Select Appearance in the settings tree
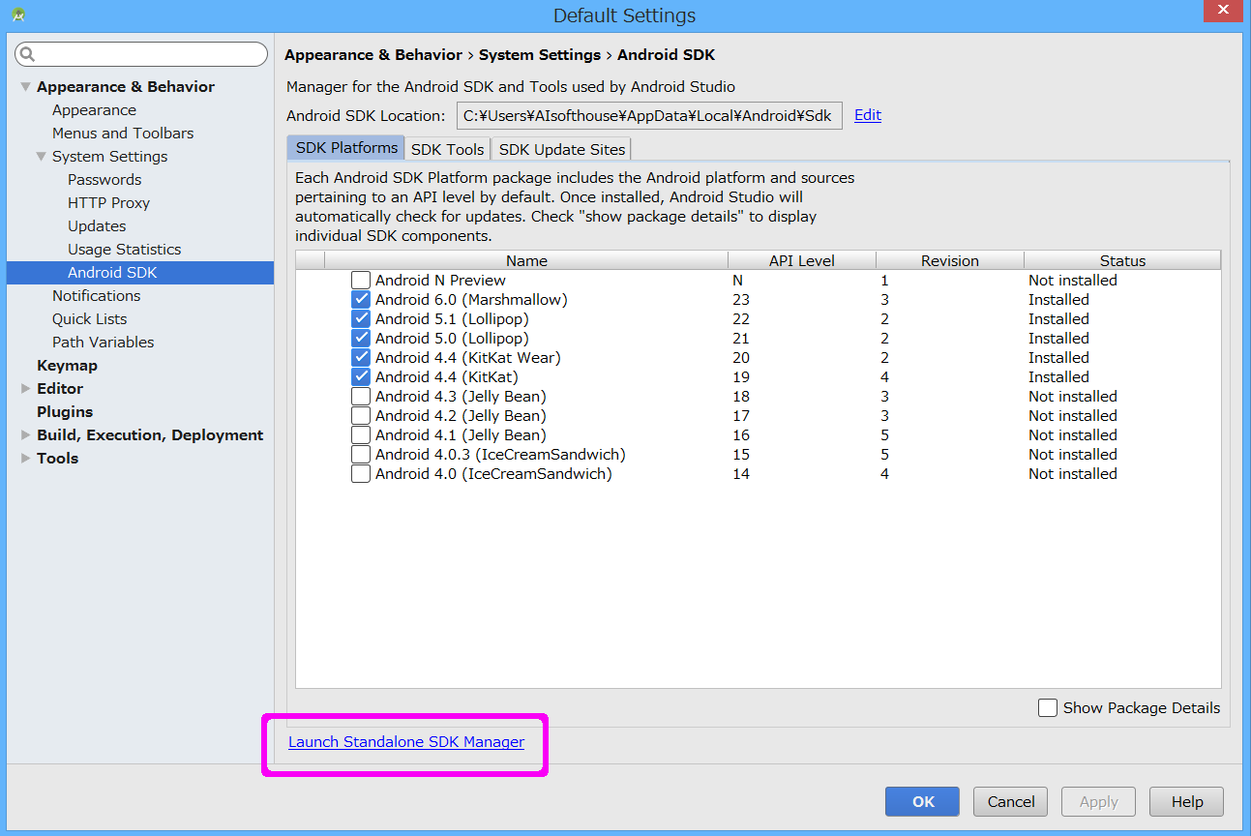1251x836 pixels. [x=94, y=110]
